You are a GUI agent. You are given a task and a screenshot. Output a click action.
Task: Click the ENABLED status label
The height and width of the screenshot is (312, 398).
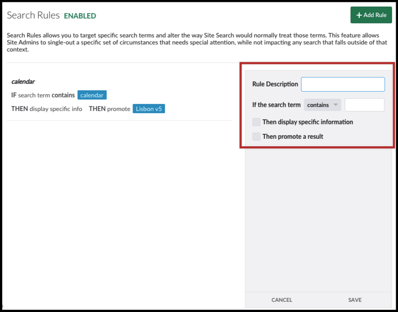click(80, 16)
